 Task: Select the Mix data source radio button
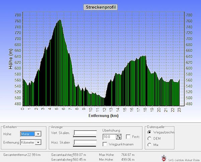pyautogui.click(x=149, y=145)
